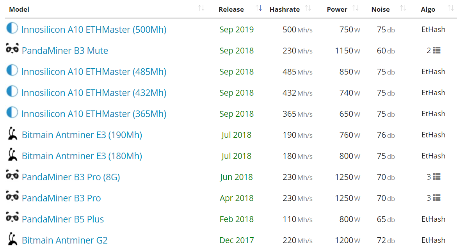This screenshot has width=457, height=249.
Task: Select the 365 Mh/s hashrate value
Action: coord(297,114)
